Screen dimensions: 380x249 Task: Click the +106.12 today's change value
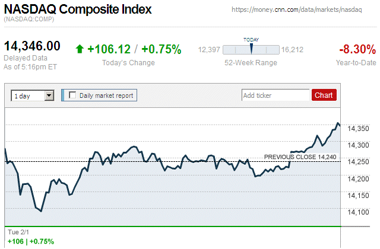tap(109, 49)
